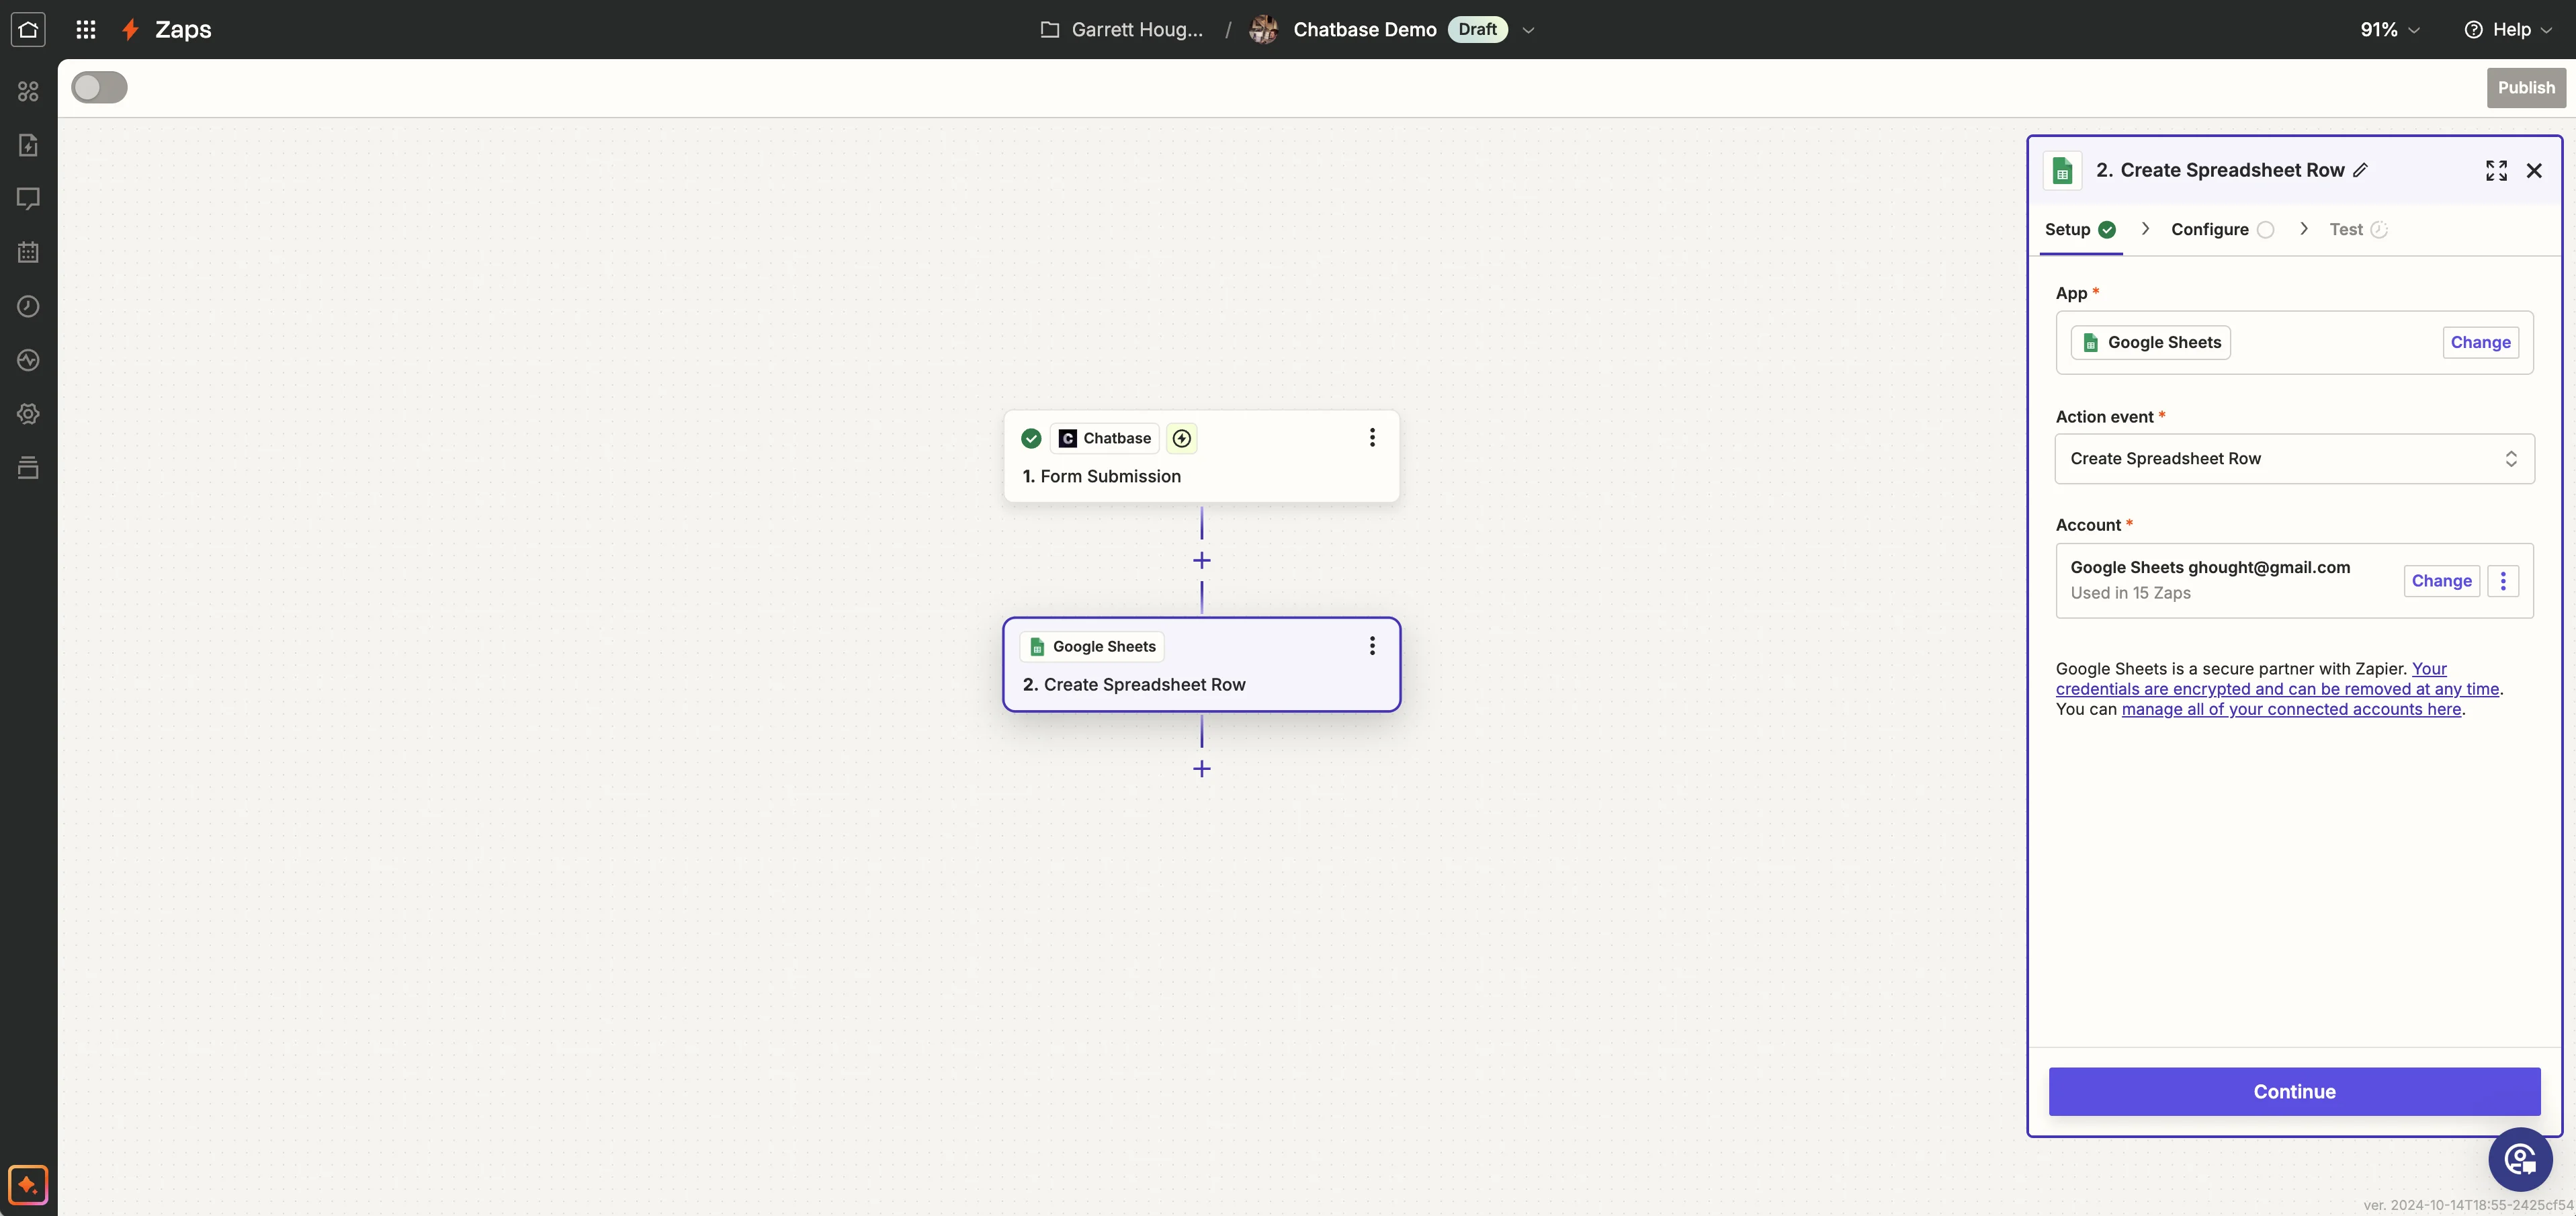Open the Zapier home icon
Viewport: 2576px width, 1216px height.
(28, 29)
